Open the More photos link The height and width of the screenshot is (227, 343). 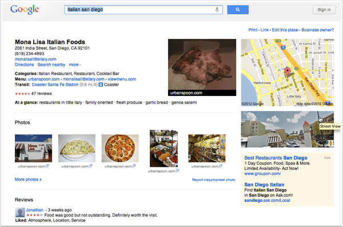pyautogui.click(x=28, y=180)
